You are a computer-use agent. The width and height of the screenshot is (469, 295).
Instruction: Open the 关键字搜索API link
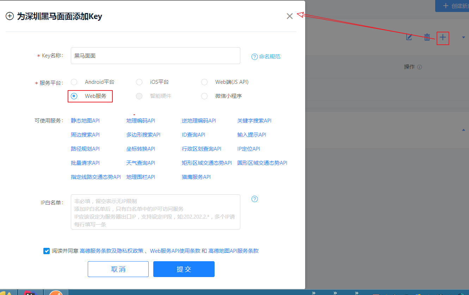254,121
